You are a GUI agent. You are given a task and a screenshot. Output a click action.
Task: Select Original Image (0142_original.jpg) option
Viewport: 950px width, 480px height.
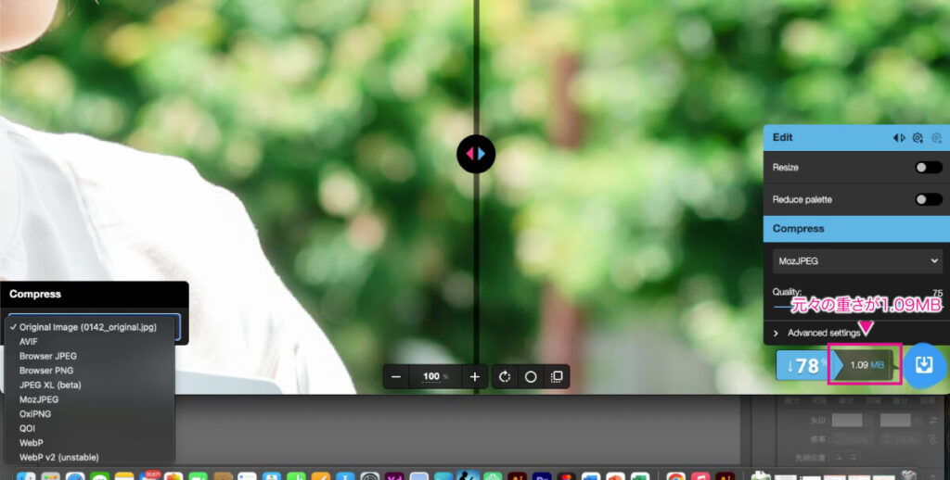(88, 327)
